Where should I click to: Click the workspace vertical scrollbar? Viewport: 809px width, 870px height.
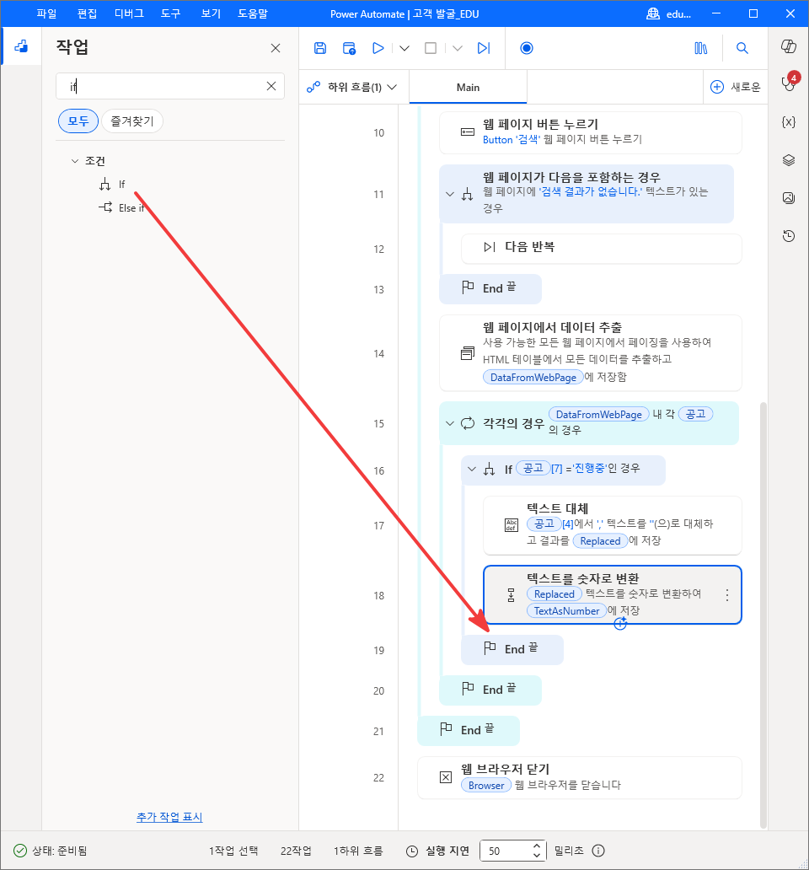[763, 615]
